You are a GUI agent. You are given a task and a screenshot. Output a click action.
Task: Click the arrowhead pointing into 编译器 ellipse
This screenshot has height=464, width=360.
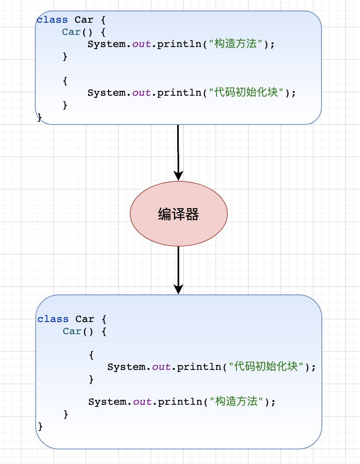pos(178,176)
